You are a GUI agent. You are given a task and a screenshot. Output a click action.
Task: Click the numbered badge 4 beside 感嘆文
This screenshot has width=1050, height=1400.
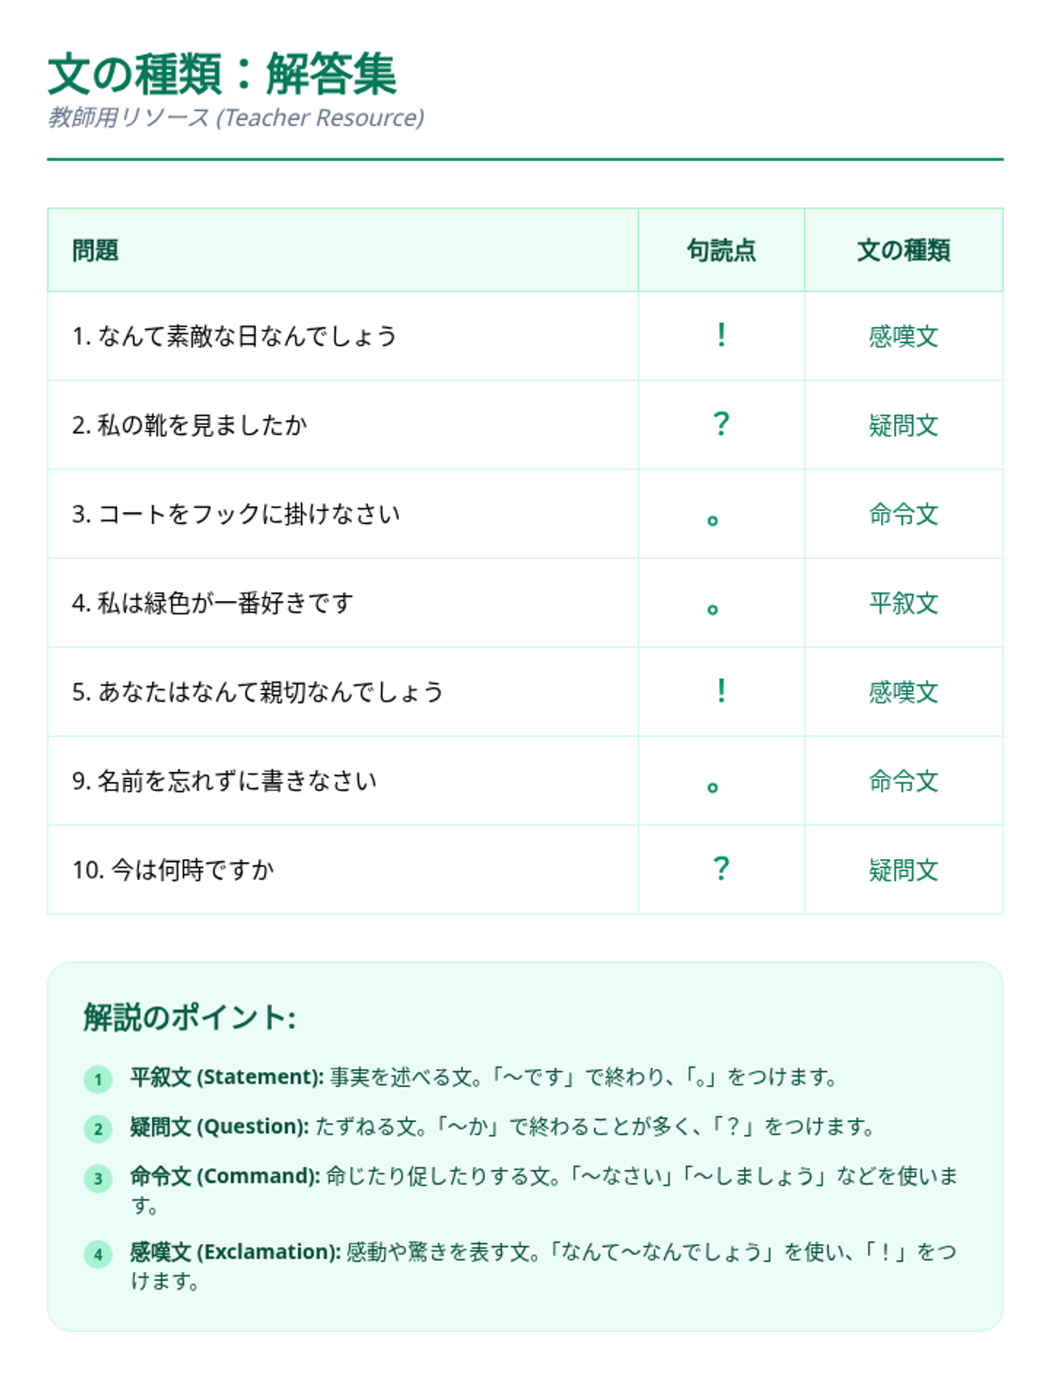(98, 1254)
